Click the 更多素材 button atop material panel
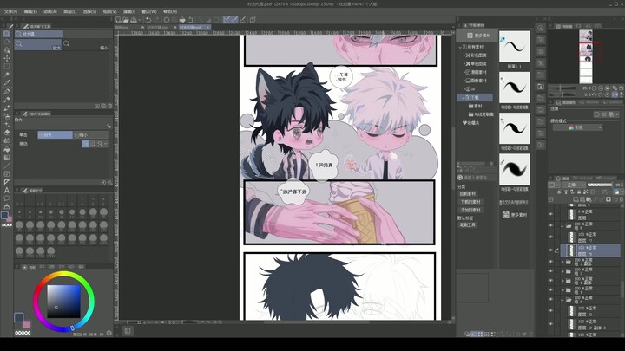 click(x=479, y=36)
